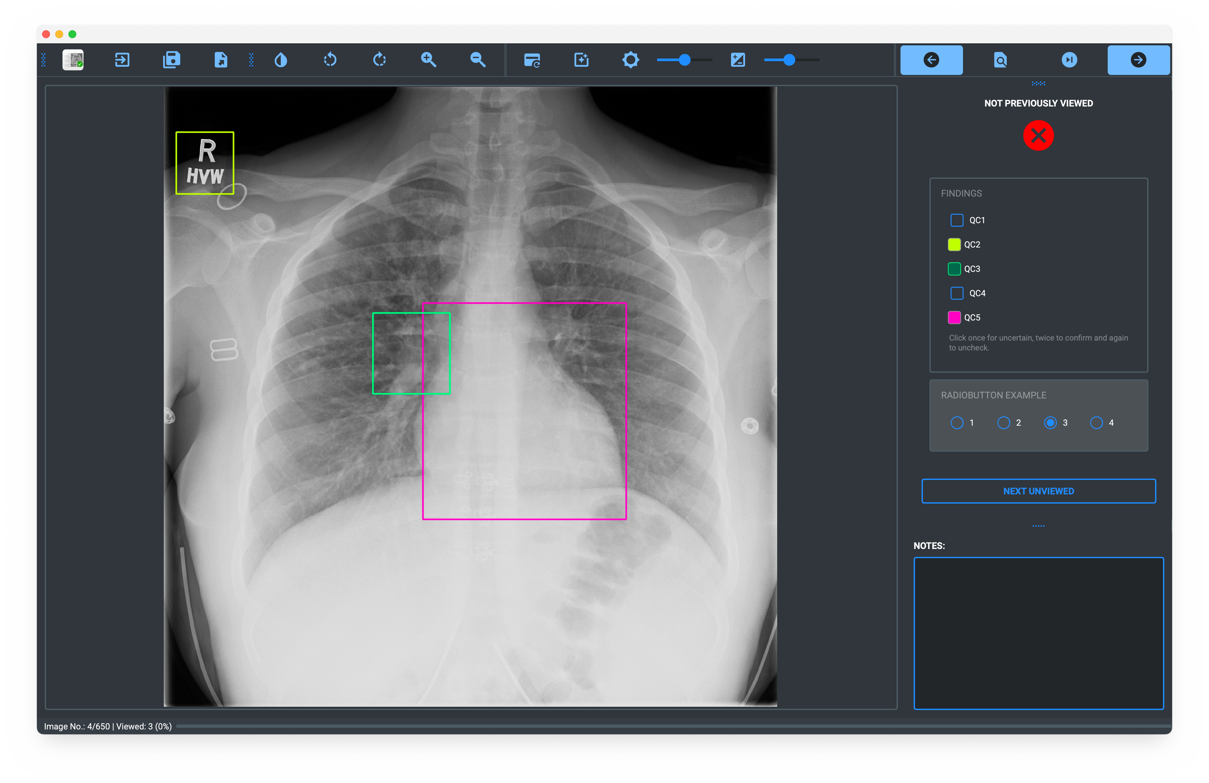Click the second toolbar drag handle dots
This screenshot has width=1209, height=783.
coord(251,60)
